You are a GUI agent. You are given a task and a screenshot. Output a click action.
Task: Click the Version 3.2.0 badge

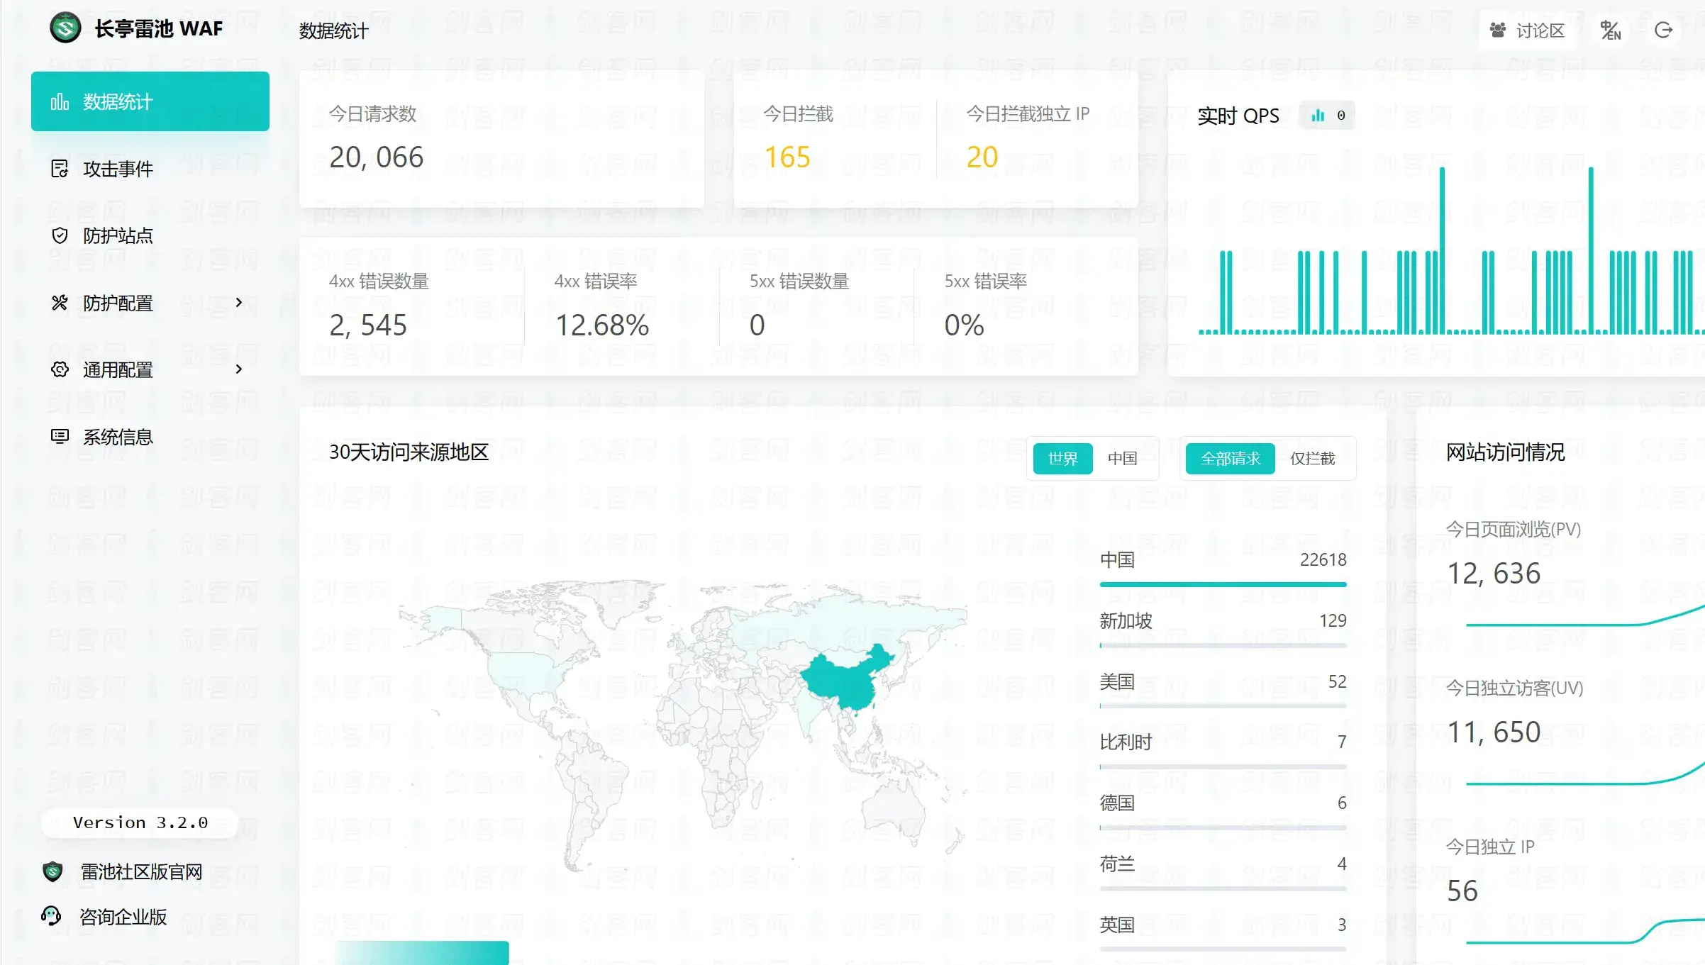point(140,822)
